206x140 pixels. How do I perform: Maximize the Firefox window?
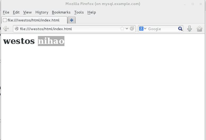pos(193,4)
